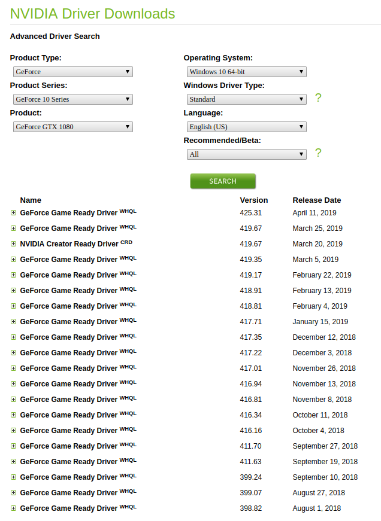Click the 'April 11, 2019' release date
This screenshot has width=381, height=521.
click(x=315, y=213)
